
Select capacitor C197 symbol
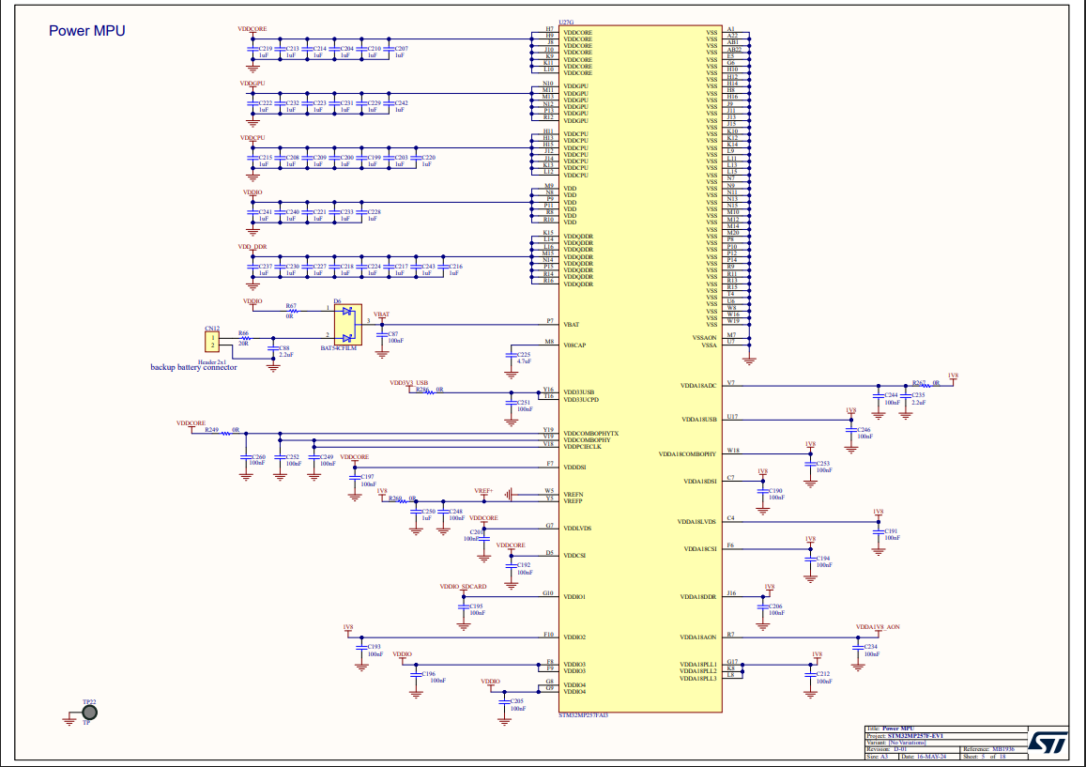click(355, 478)
